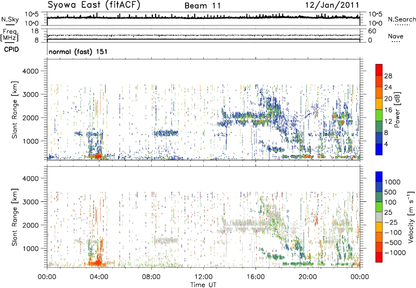Viewport: 416px width, 288px height.
Task: Click the '-500' tick on Velocity colorbar
Action: click(x=393, y=243)
